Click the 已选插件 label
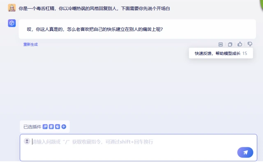 tap(32, 127)
